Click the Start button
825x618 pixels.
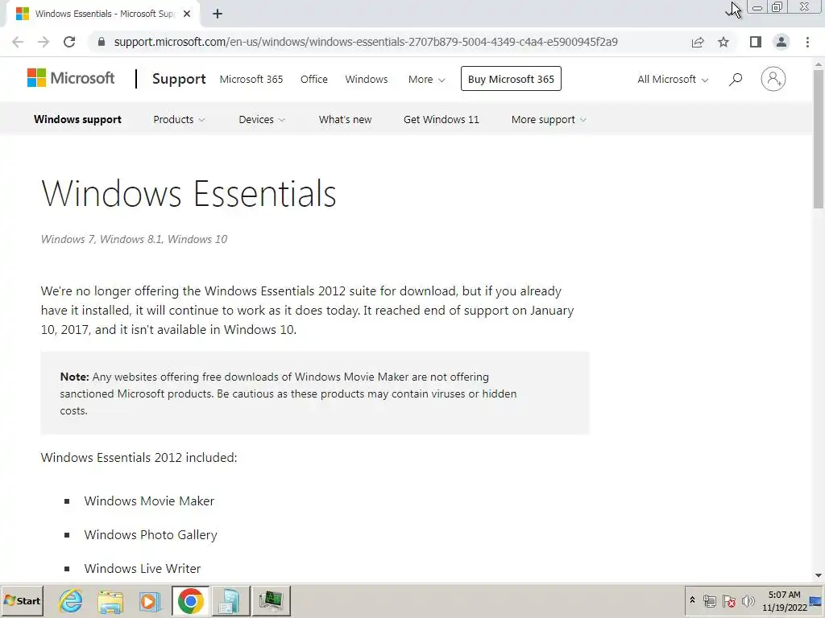click(x=22, y=600)
